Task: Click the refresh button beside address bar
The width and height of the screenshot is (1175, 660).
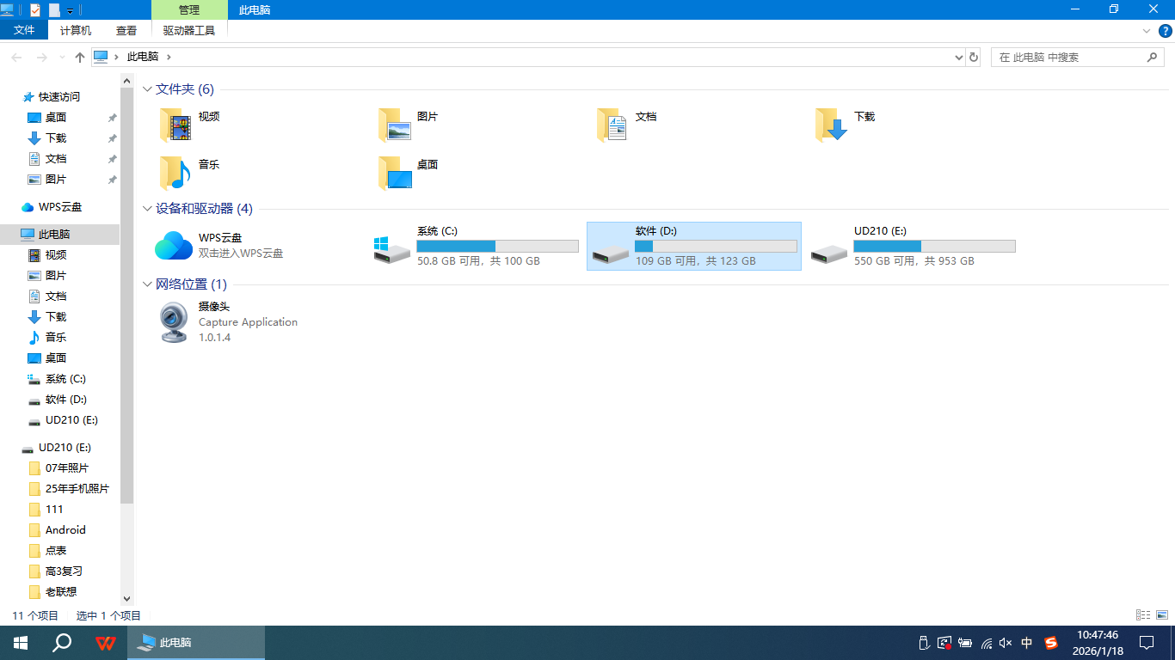Action: click(974, 57)
